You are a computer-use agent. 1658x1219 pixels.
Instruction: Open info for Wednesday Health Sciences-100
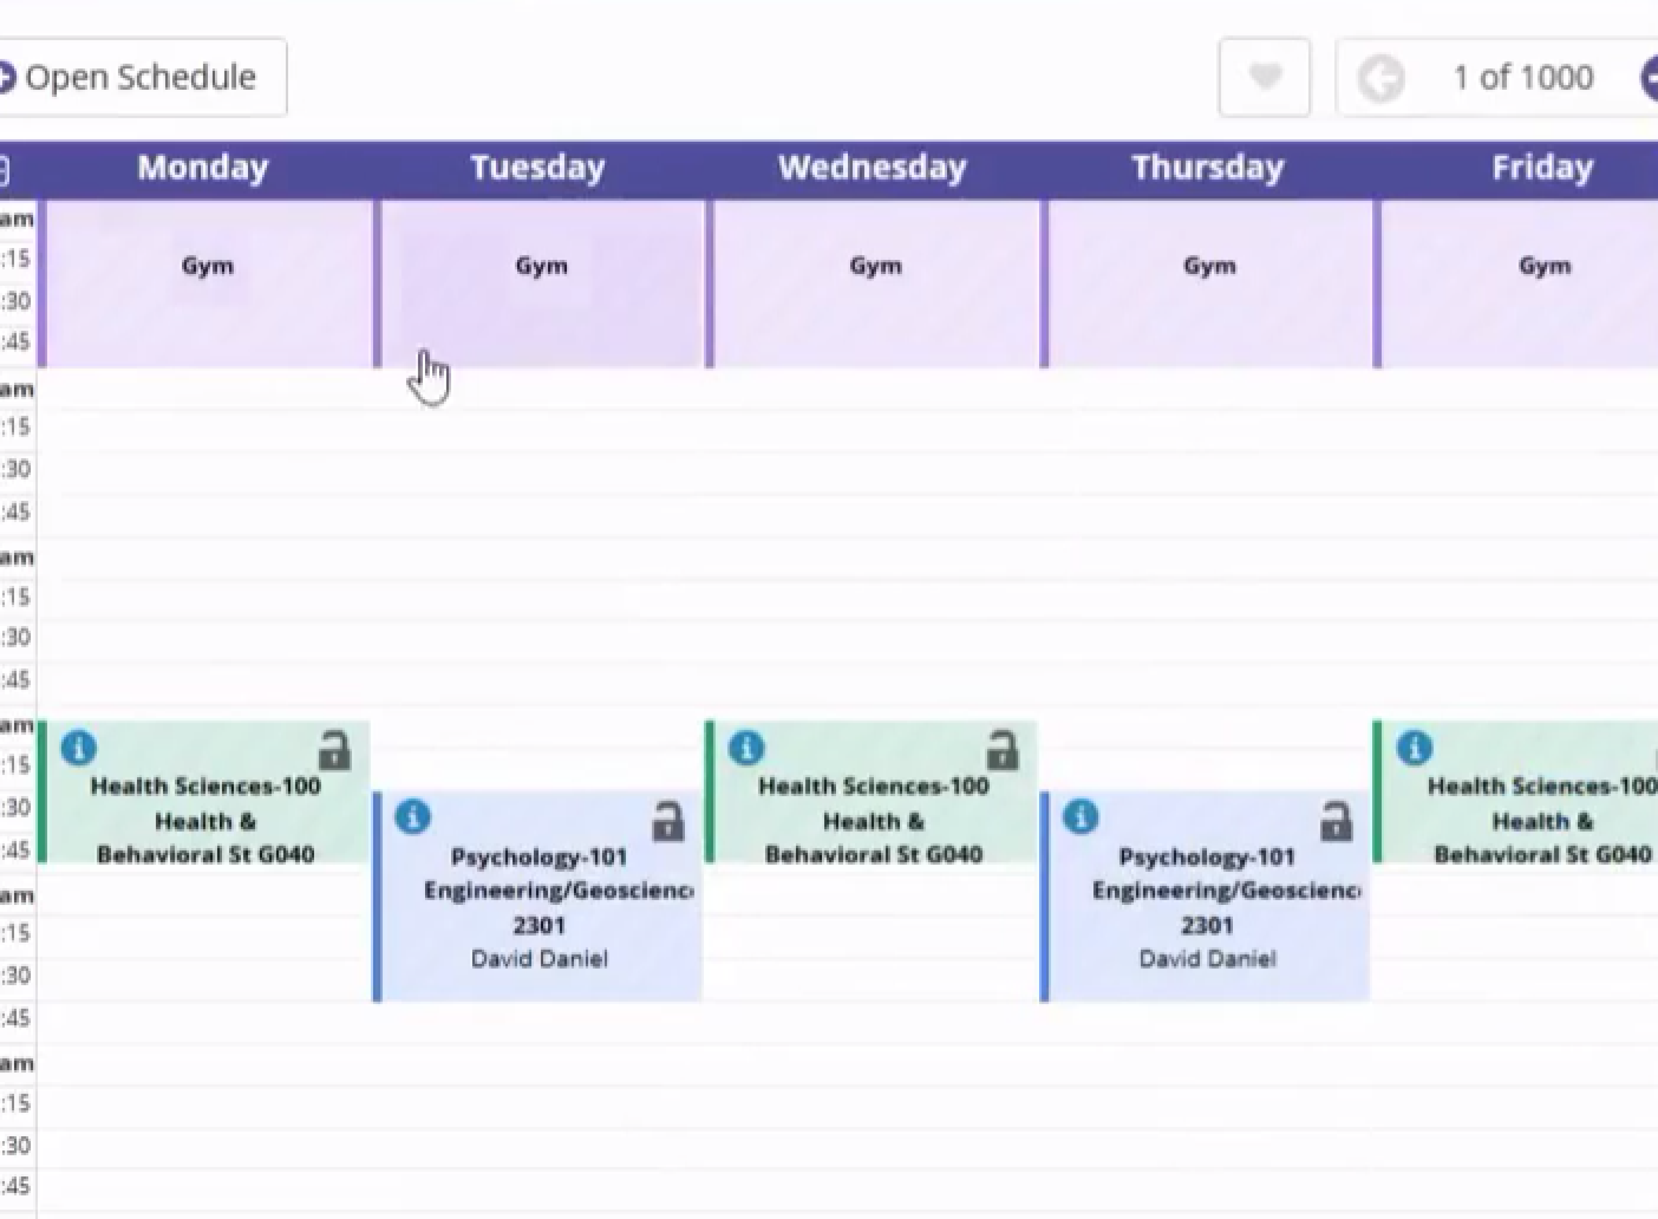click(x=746, y=747)
